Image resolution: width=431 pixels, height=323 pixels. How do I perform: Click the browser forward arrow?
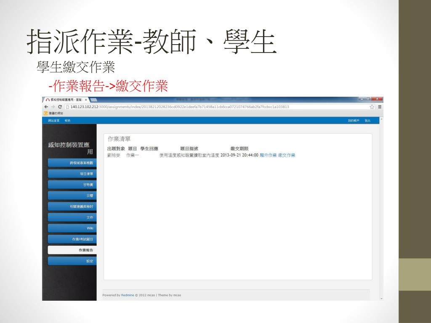53,107
